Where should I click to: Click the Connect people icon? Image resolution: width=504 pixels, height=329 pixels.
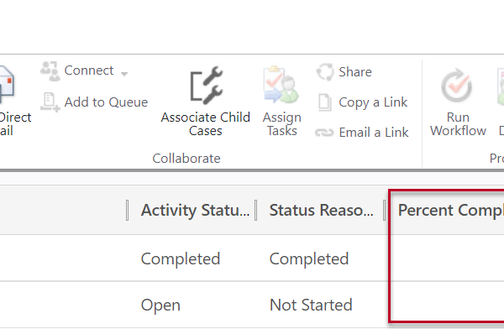point(50,71)
